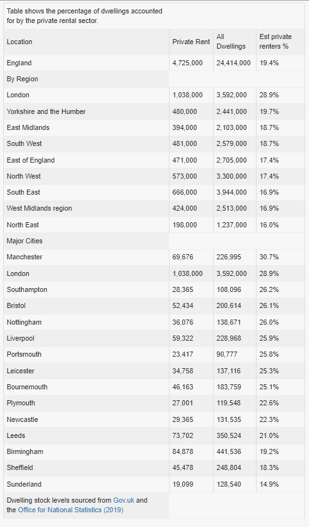309x527 pixels.
Task: Select the England row label
Action: (19, 63)
